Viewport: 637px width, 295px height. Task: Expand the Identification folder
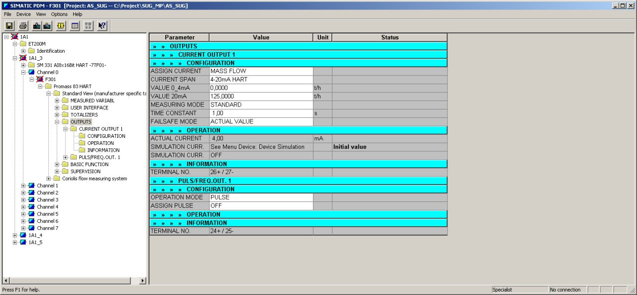coord(23,51)
